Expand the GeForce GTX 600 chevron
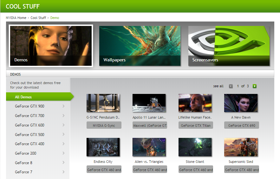Screen dimensions: 280x179 click(x=63, y=125)
